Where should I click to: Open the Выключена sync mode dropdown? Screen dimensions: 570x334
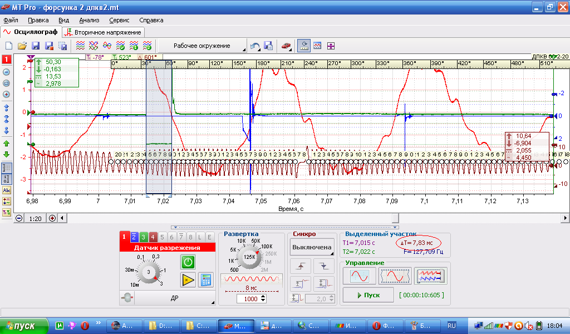(x=312, y=247)
